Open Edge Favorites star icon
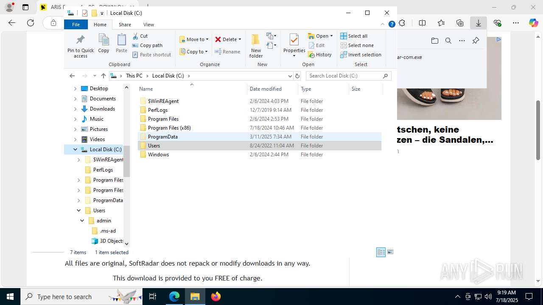543x305 pixels. coord(441,23)
